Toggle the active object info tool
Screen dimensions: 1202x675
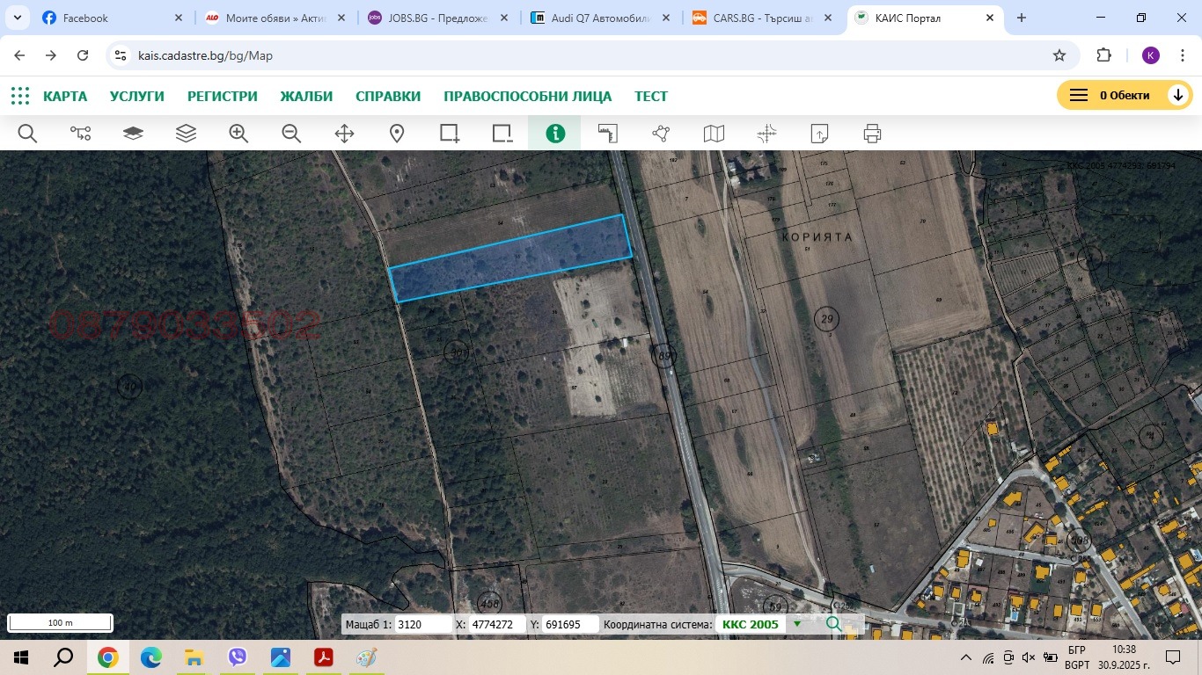554,134
